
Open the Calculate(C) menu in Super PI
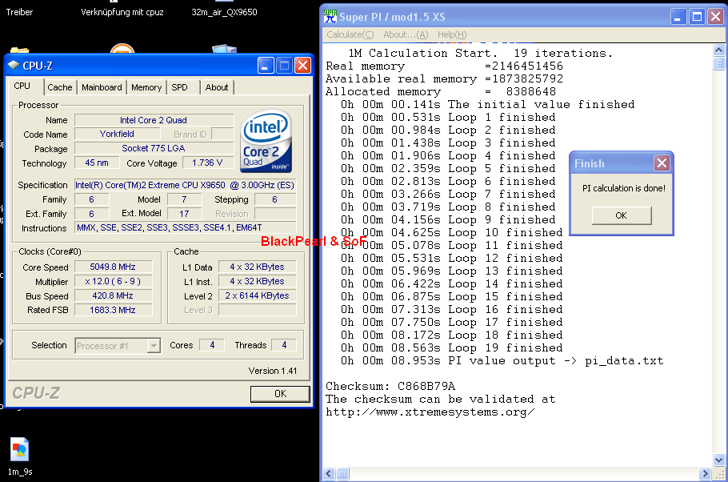click(x=350, y=34)
